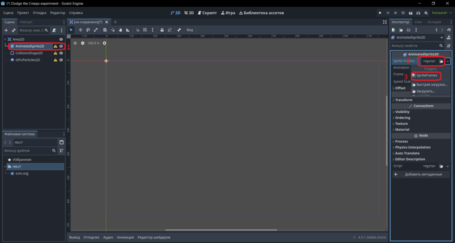Select the pivot point tool
Screen dimensions: 455x243
112,30
